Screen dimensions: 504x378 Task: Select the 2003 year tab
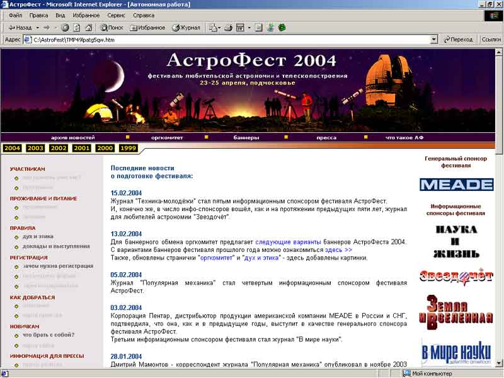(x=35, y=148)
